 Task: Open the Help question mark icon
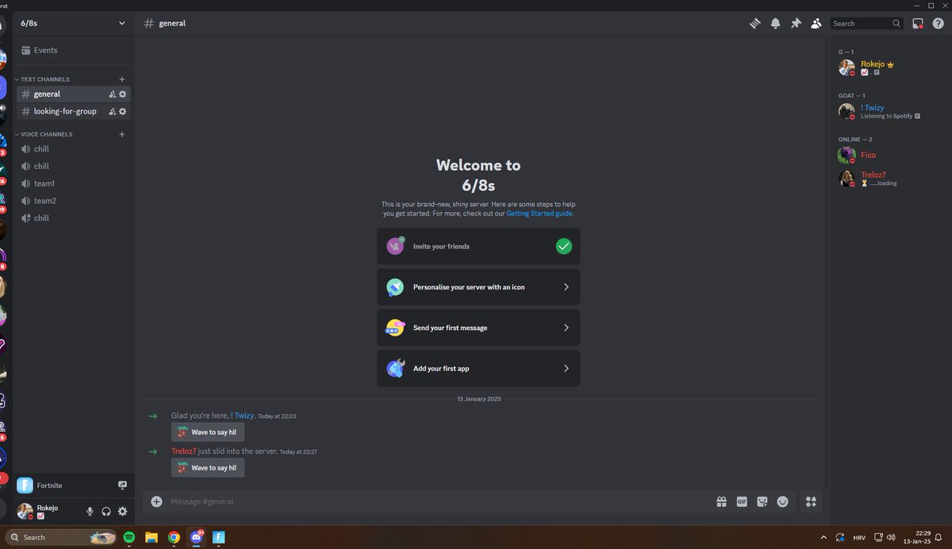(938, 24)
